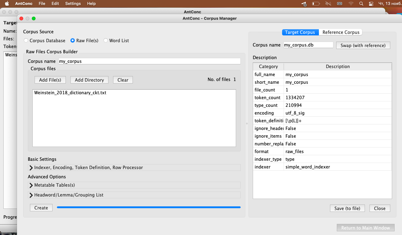Click the Category column header
The height and width of the screenshot is (235, 402).
[x=268, y=67]
